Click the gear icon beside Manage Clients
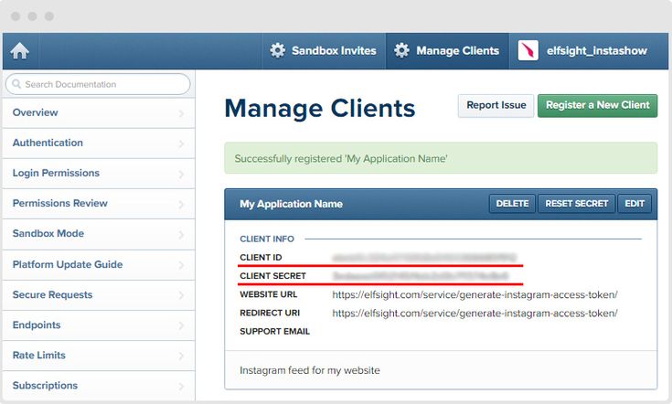The image size is (672, 404). pos(401,51)
